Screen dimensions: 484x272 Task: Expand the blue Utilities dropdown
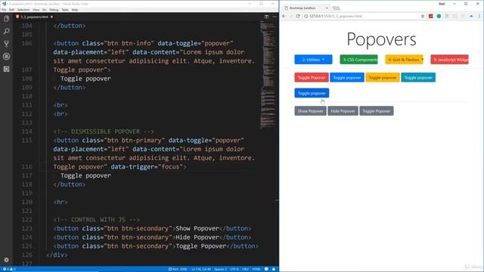pos(313,60)
